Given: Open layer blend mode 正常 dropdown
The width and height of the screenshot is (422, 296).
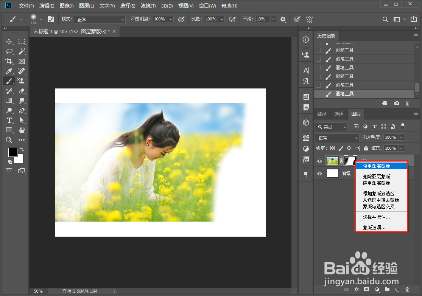Looking at the screenshot, I should (x=337, y=138).
